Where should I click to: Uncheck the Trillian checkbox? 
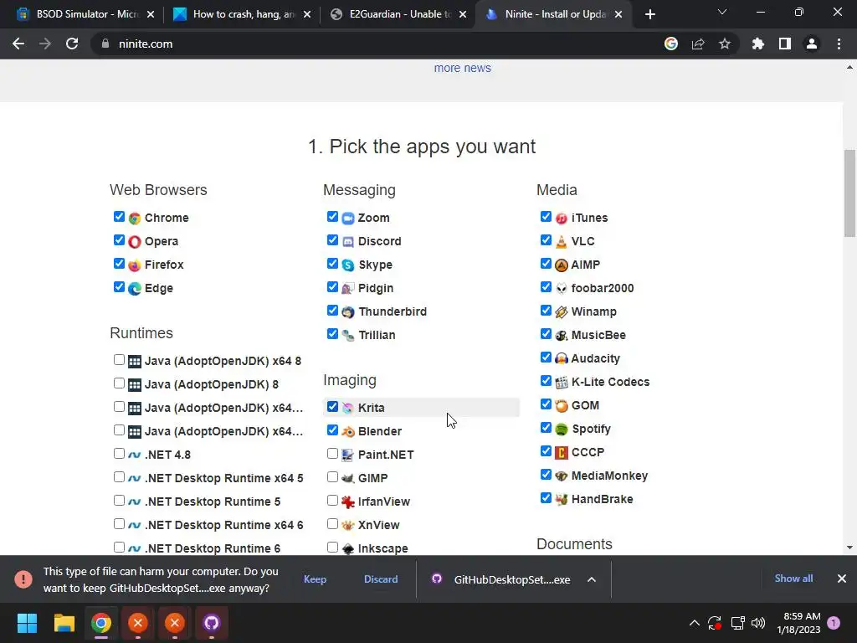point(332,333)
